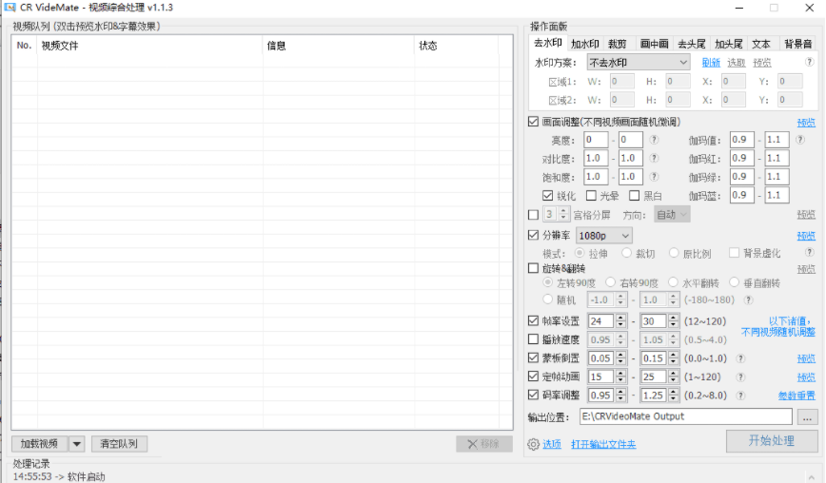
Task: Switch to 去头尾 tab
Action: [x=691, y=44]
